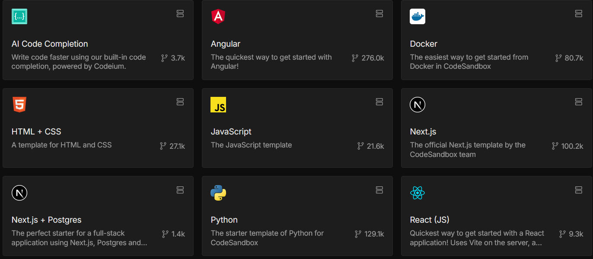Click 'The JavaScript template' description
This screenshot has width=593, height=259.
point(251,145)
